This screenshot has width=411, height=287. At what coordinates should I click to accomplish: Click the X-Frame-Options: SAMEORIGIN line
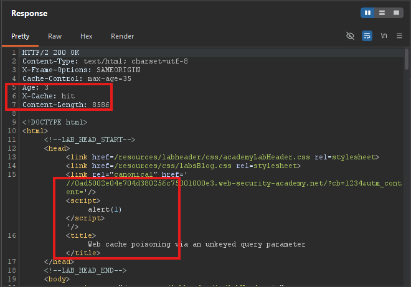[x=81, y=70]
